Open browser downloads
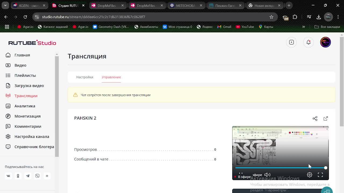 click(319, 17)
